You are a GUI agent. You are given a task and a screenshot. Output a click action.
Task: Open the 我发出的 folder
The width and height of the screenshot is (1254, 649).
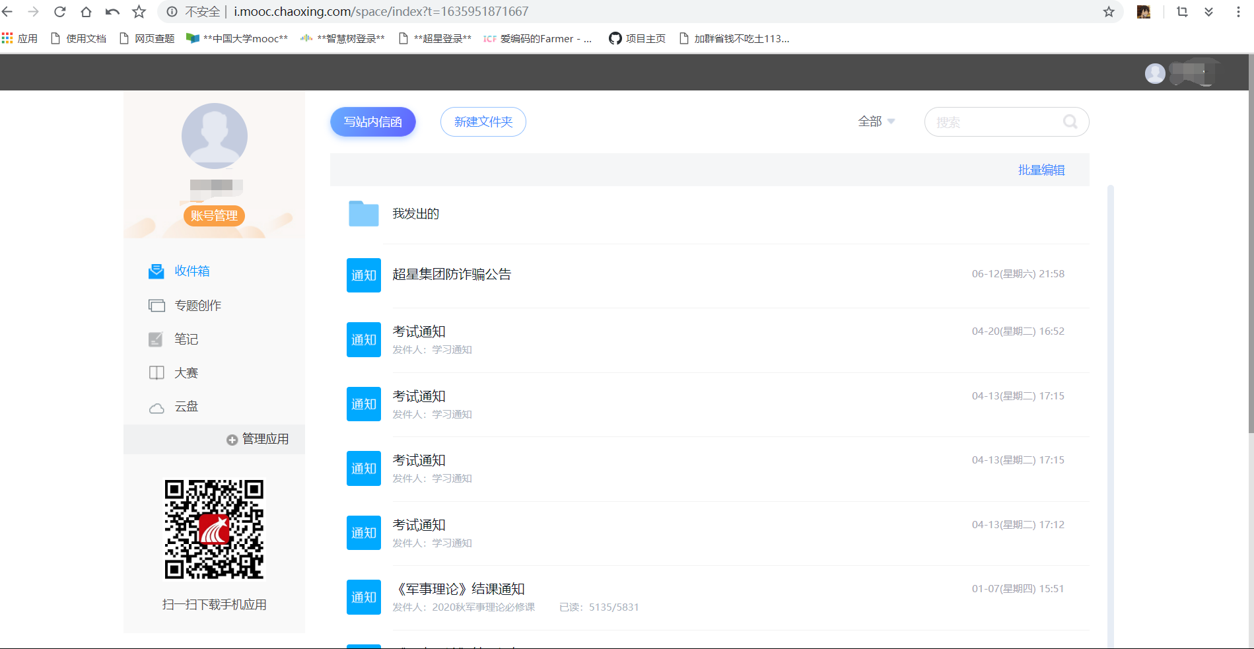click(415, 213)
